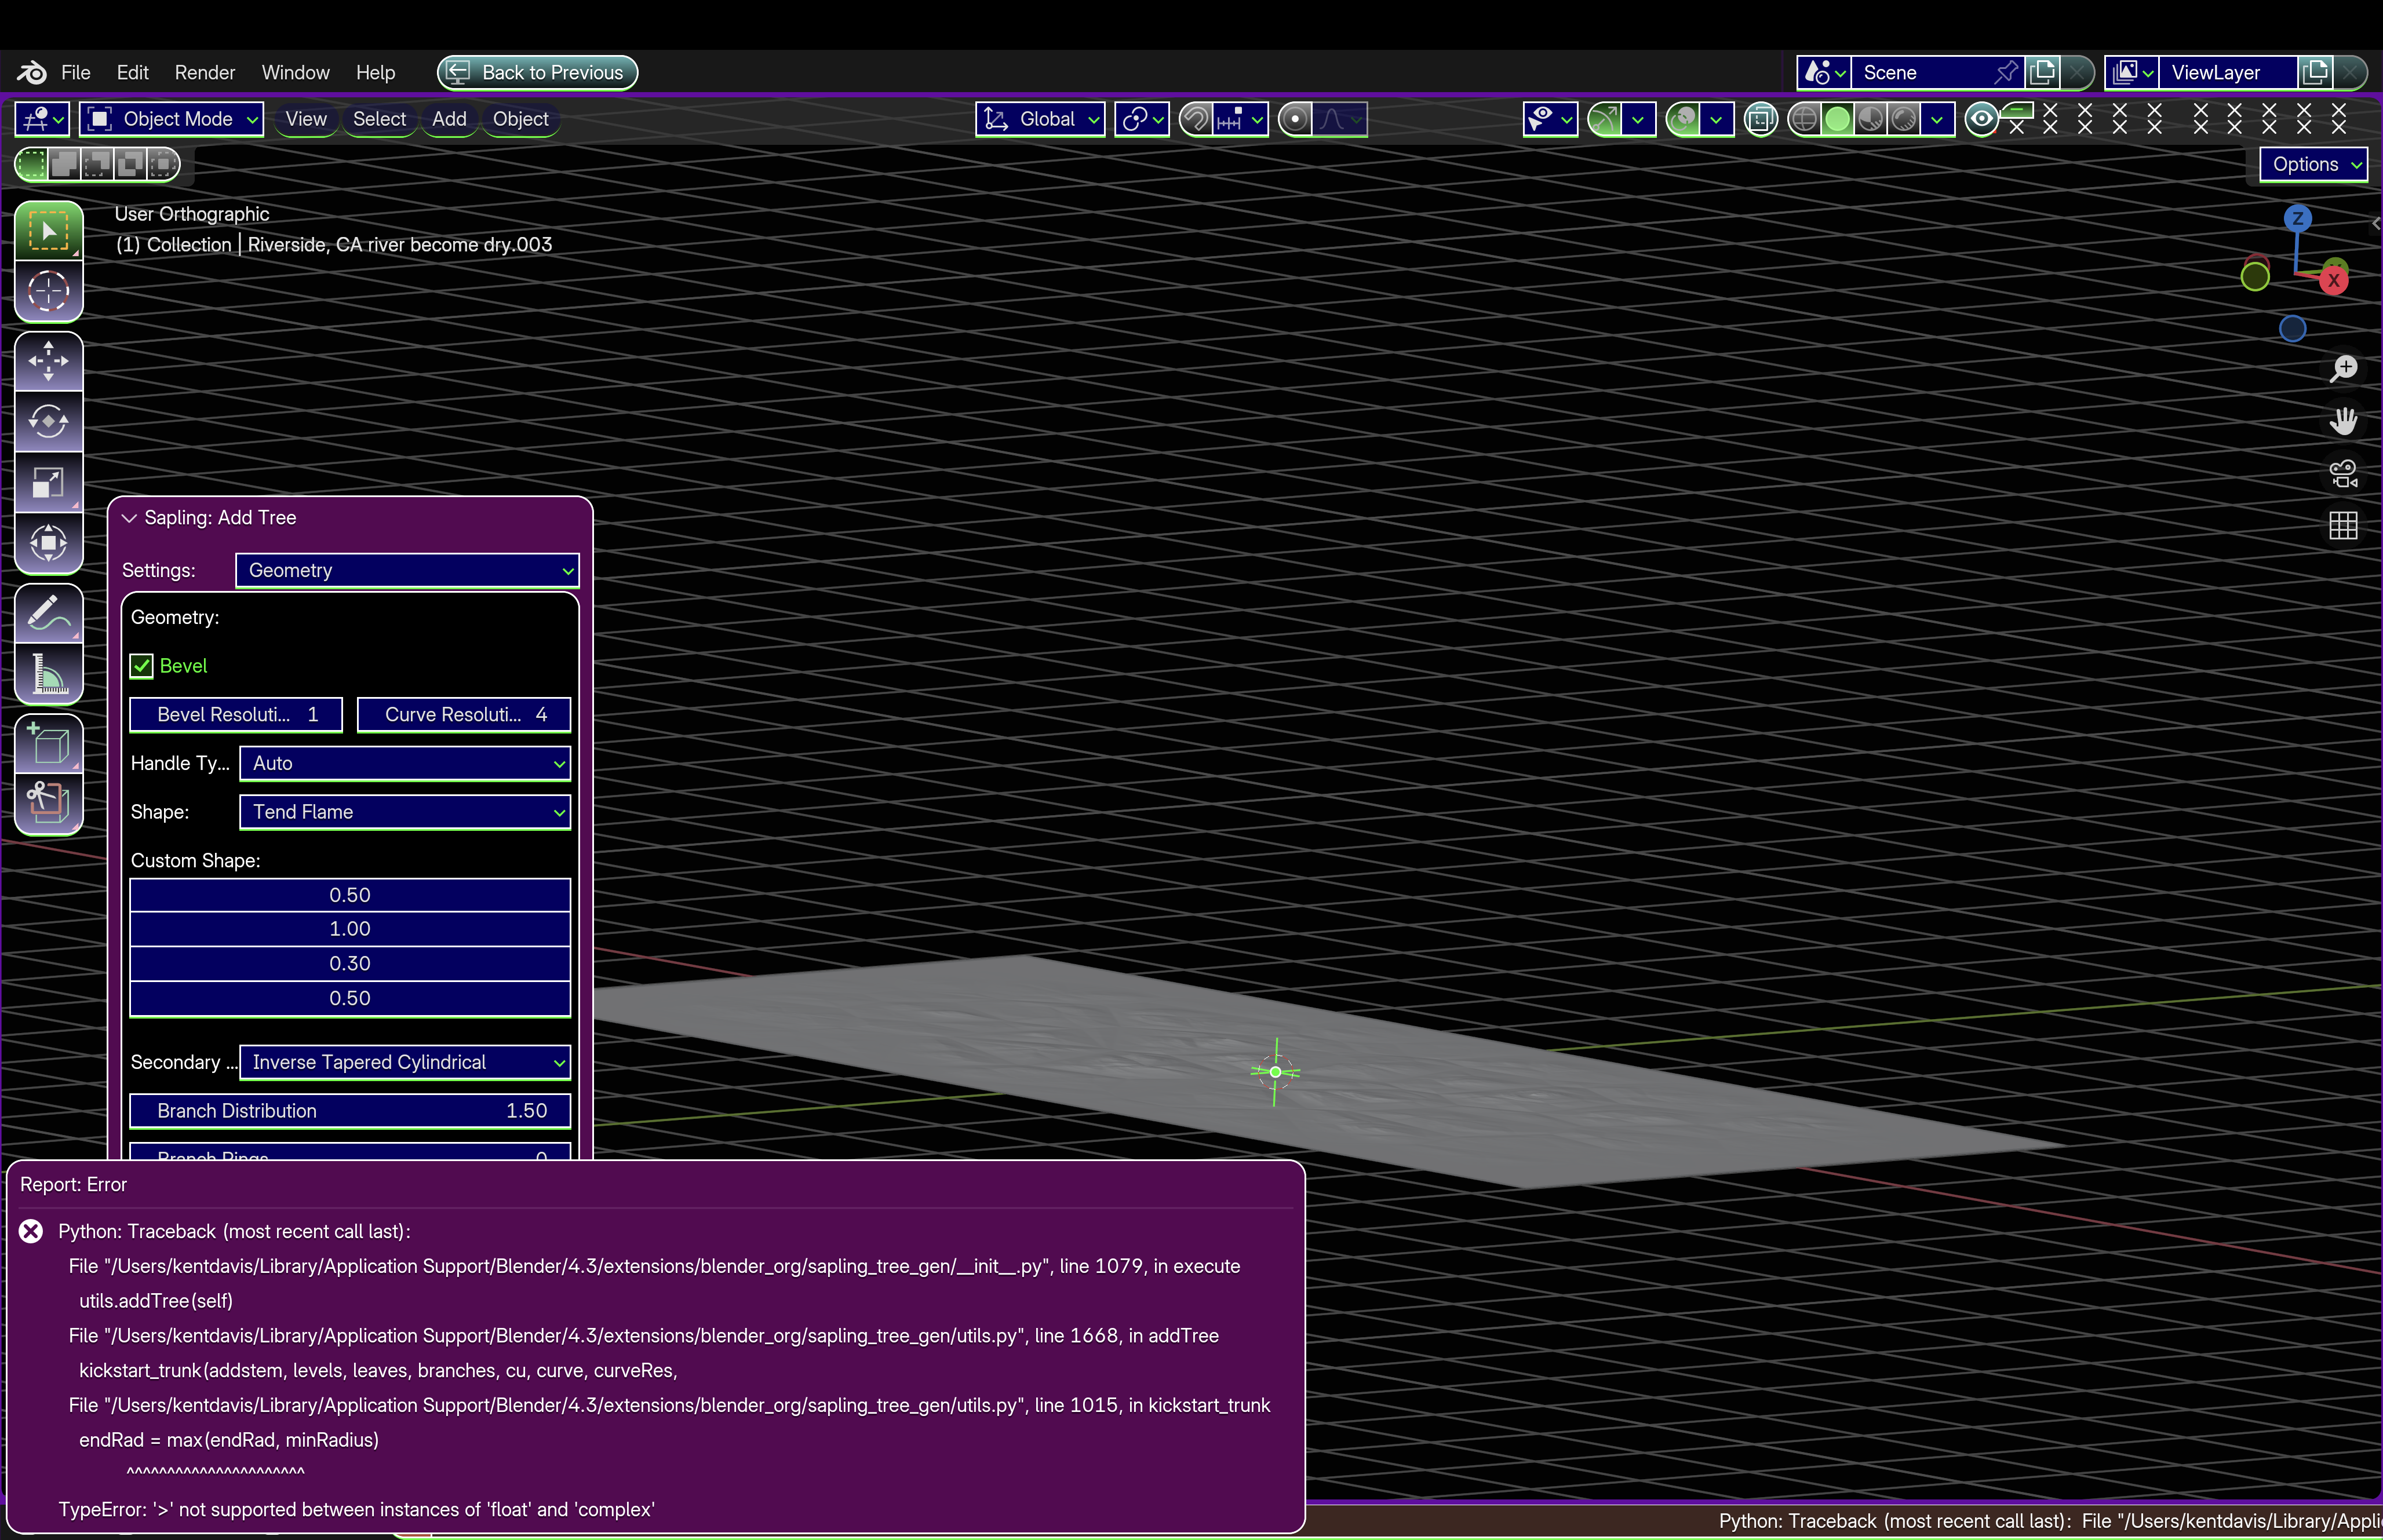Open the Edit menu

point(132,72)
